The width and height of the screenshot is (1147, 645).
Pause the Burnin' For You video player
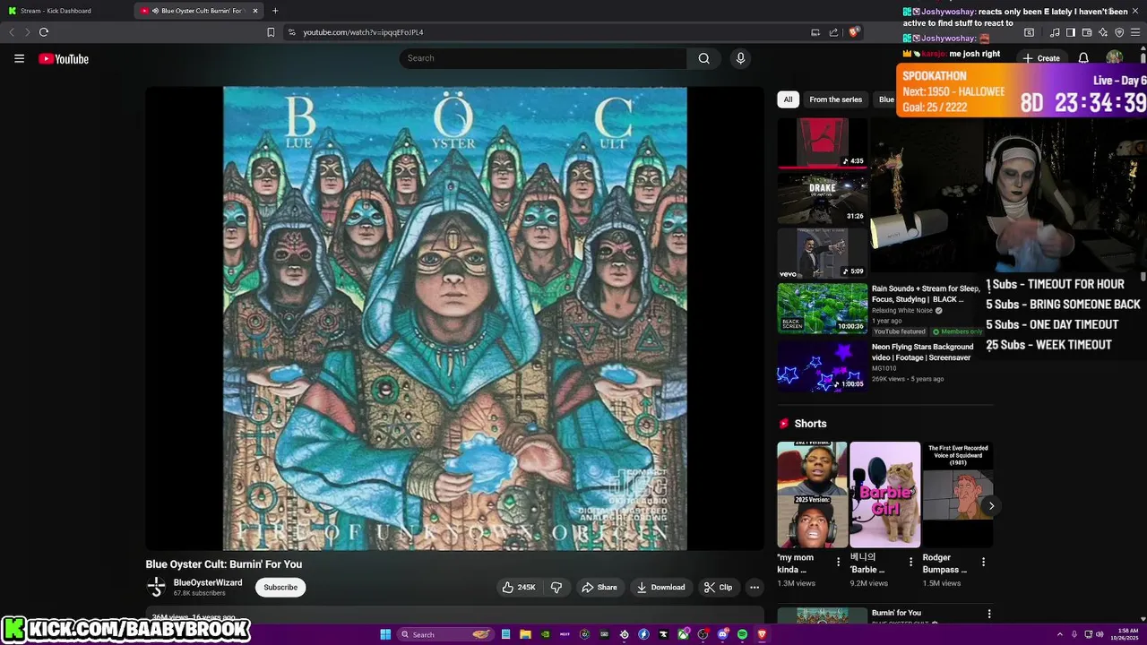pyautogui.click(x=455, y=318)
